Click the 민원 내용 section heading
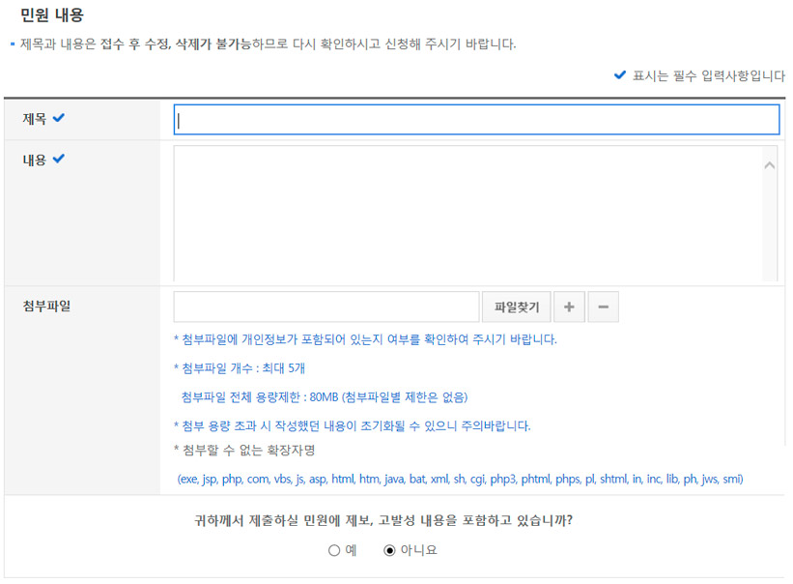This screenshot has height=584, width=793. click(x=52, y=15)
